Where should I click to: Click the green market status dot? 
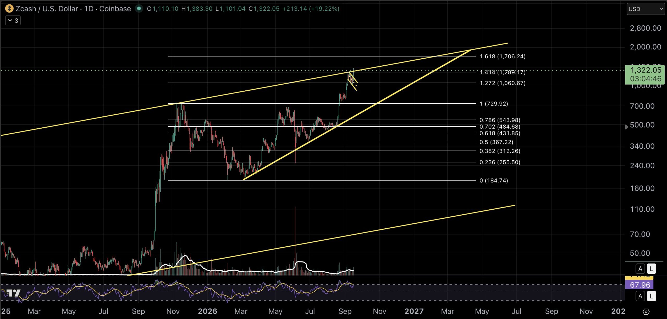pyautogui.click(x=139, y=9)
